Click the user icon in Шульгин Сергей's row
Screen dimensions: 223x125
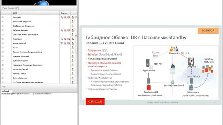pos(73,69)
